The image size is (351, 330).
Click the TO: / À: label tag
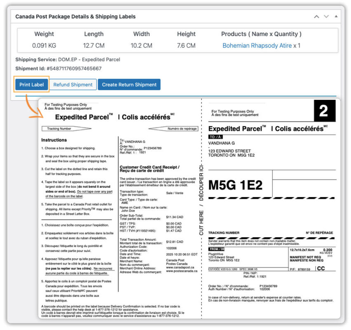(215, 137)
